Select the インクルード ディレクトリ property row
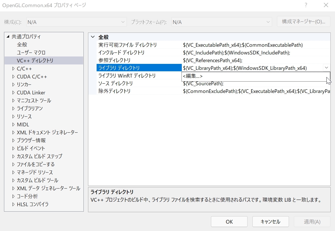This screenshot has height=231, width=335. coord(121,52)
